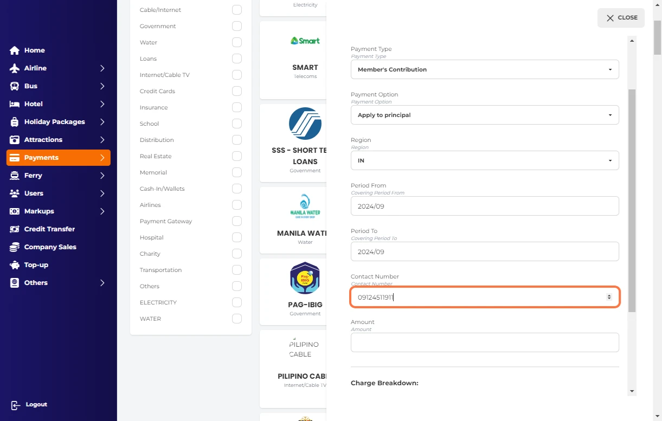This screenshot has width=662, height=421.
Task: Open Company Sales menu item
Action: (x=50, y=247)
